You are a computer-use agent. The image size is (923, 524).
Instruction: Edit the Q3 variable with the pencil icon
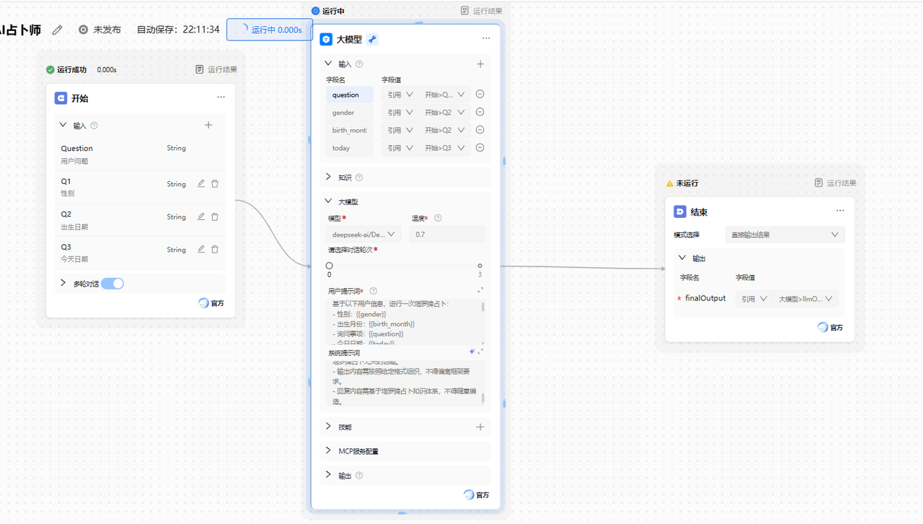point(201,249)
